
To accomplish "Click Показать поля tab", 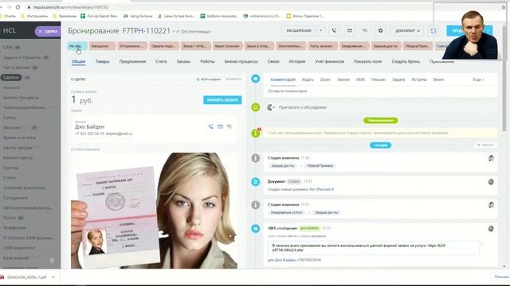I will 367,61.
